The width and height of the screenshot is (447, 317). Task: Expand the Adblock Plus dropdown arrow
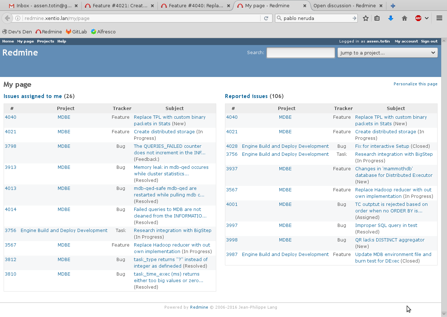coord(426,17)
